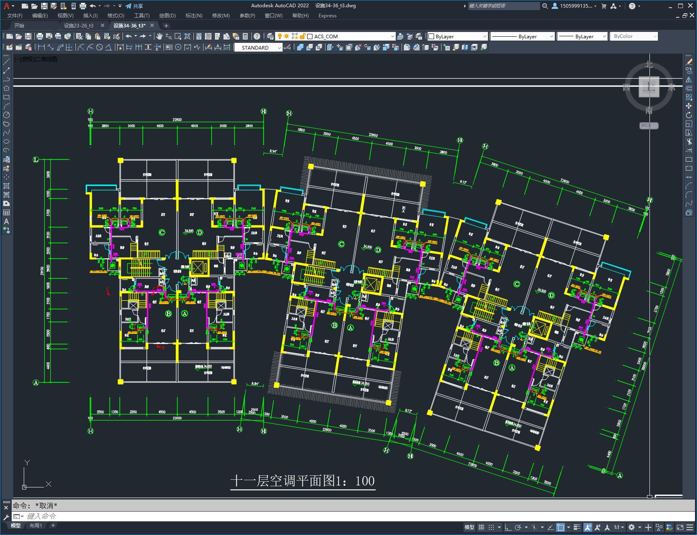The width and height of the screenshot is (697, 535).
Task: Select the Erase tool in modify toolbar
Action: pyautogui.click(x=689, y=62)
